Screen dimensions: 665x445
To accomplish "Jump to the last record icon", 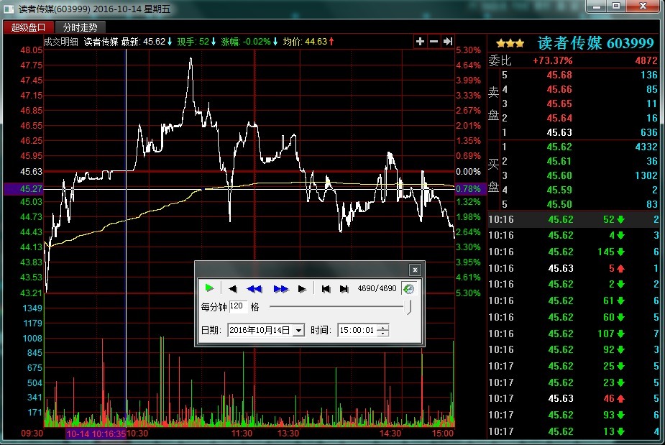I will tap(344, 289).
